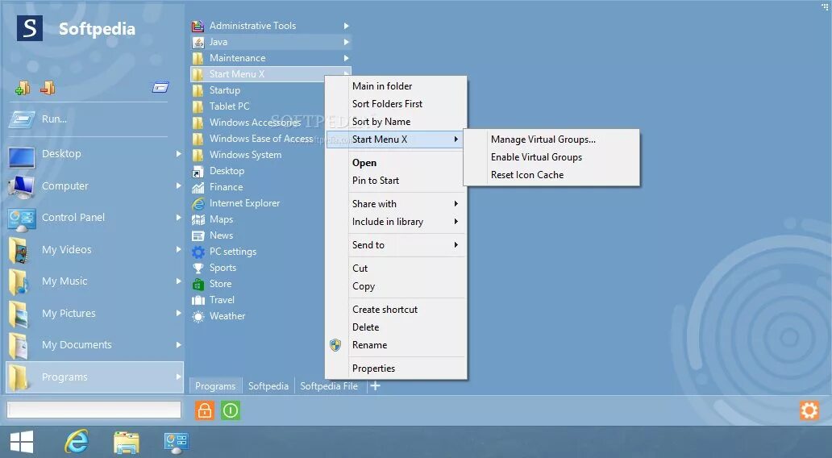
Task: Open the Administrative Tools folder
Action: [x=270, y=26]
